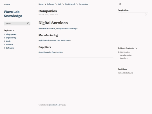Image resolution: width=152 pixels, height=114 pixels.
Task: Open the Digital Metal custom cast parts link
Action: coord(54,40)
